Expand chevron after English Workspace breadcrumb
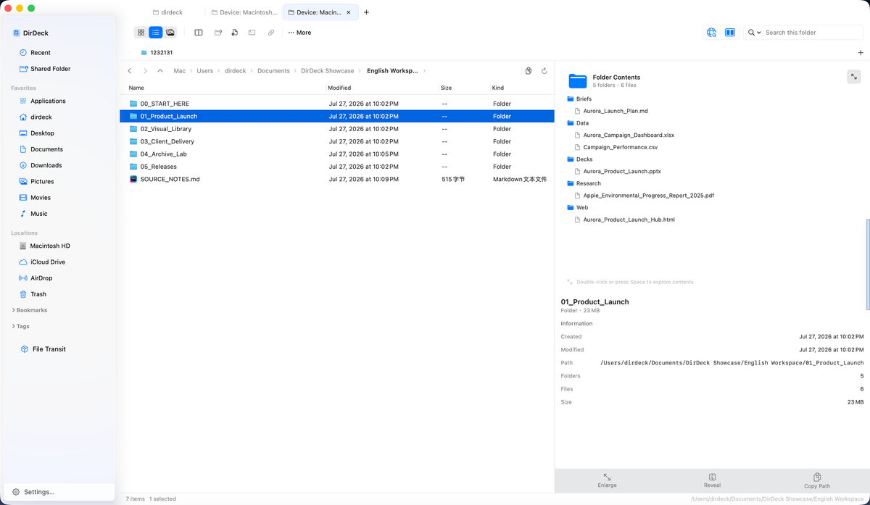The width and height of the screenshot is (870, 505). coord(425,71)
